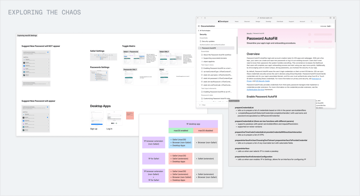Click the browser back arrow
Screen dimensions: 360x196
click(x=198, y=18)
